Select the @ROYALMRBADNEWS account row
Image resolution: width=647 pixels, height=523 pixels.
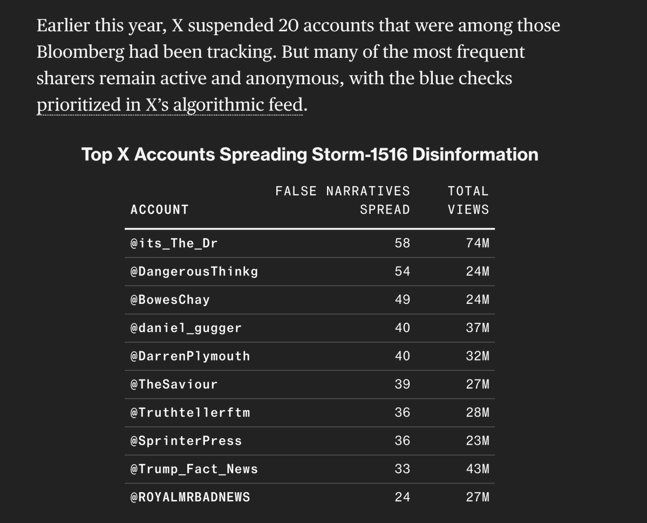[x=310, y=497]
